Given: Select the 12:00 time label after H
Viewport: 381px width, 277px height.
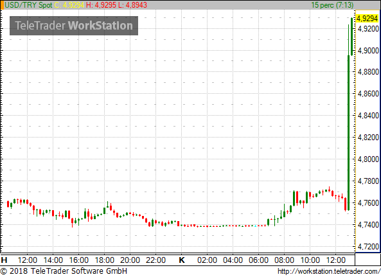Looking at the screenshot, I should coord(28,260).
